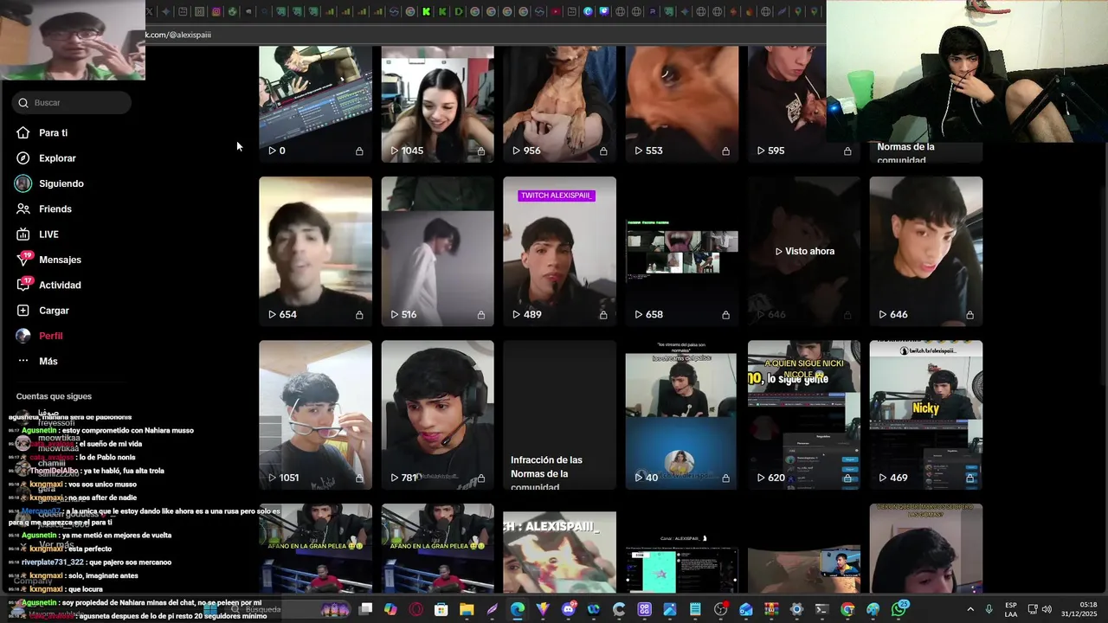The height and width of the screenshot is (623, 1108).
Task: Click lock icon on 654-views video
Action: tap(359, 315)
